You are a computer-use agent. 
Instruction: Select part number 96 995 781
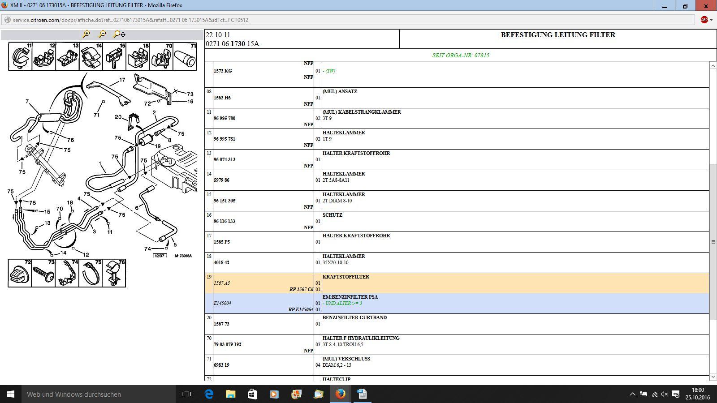[x=225, y=139]
